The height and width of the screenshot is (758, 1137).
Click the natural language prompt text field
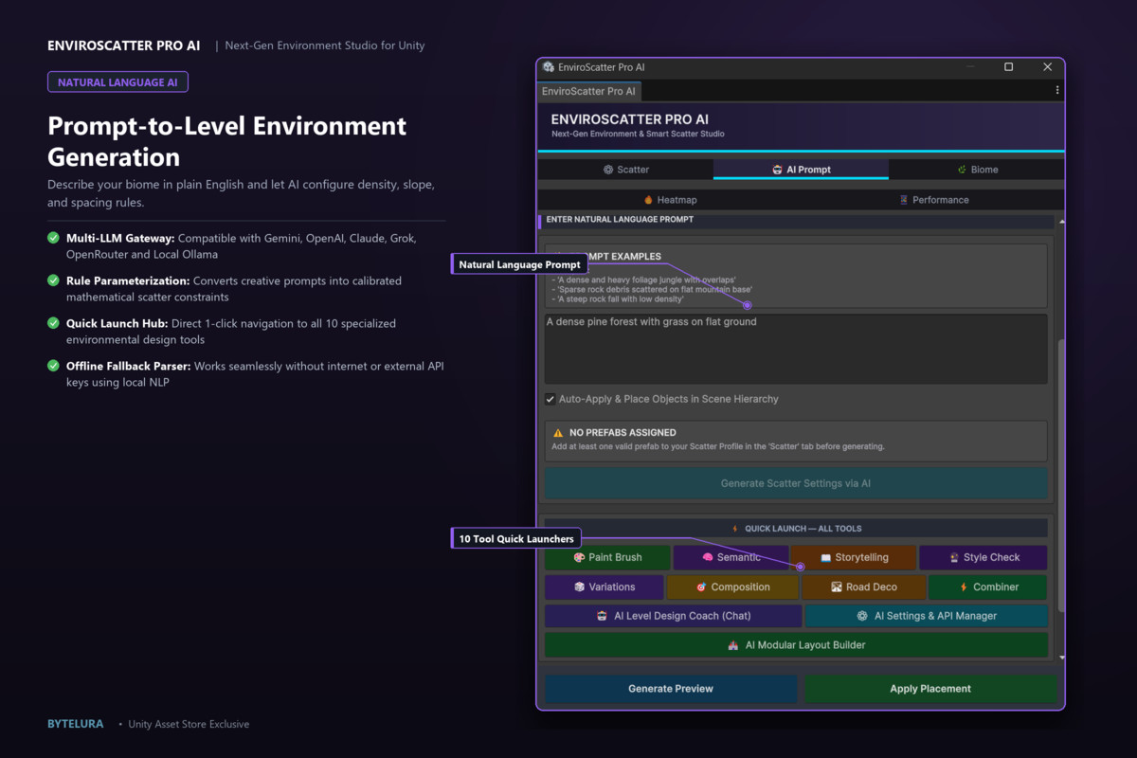coord(796,349)
